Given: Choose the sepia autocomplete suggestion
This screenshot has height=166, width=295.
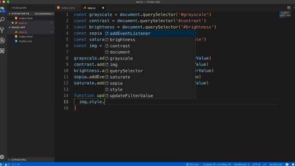Looking at the screenshot, I should pos(150,83).
